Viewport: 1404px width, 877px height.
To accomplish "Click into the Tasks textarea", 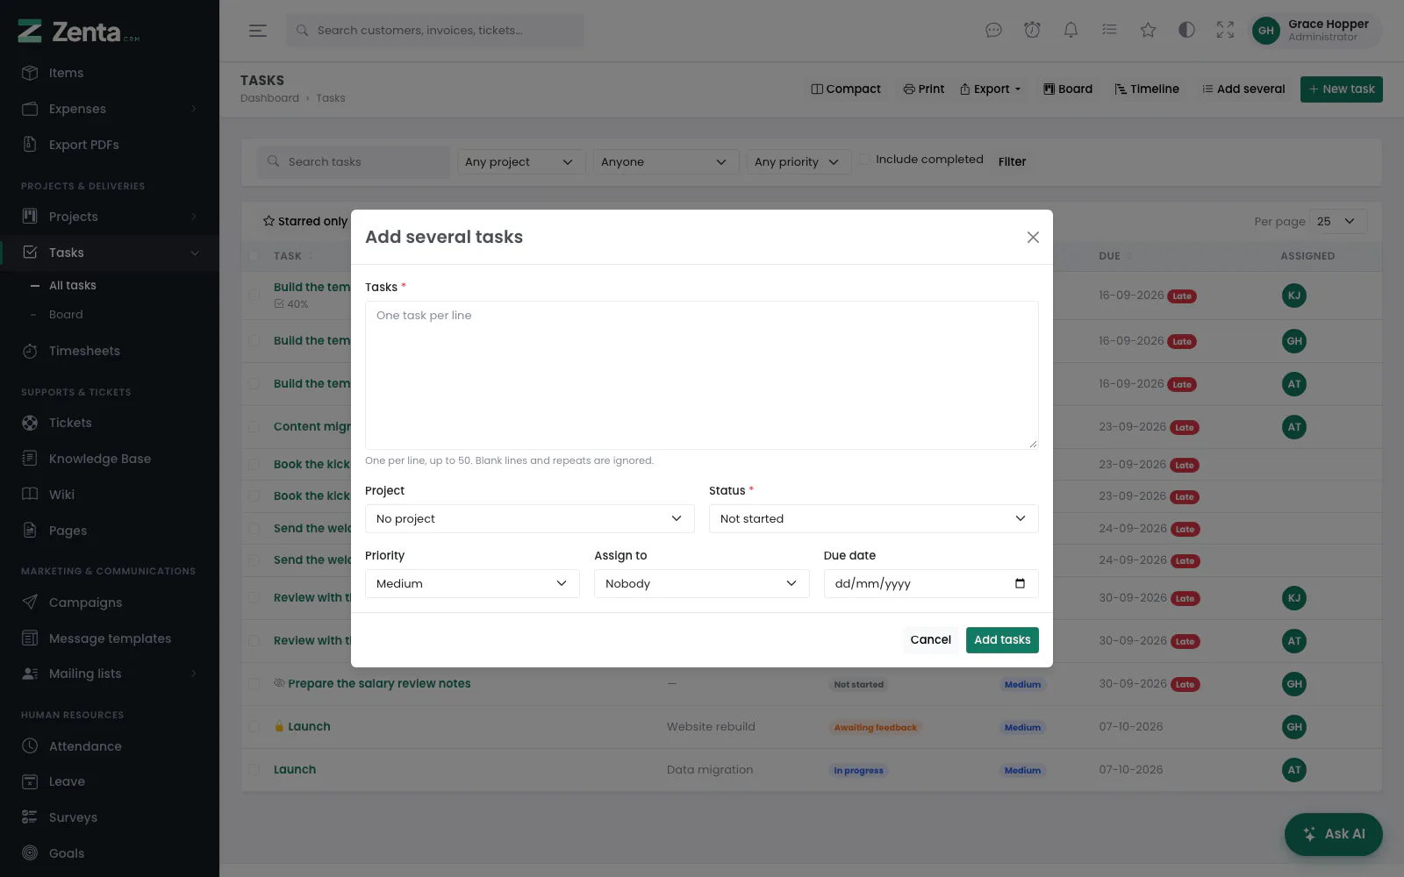I will tap(702, 375).
